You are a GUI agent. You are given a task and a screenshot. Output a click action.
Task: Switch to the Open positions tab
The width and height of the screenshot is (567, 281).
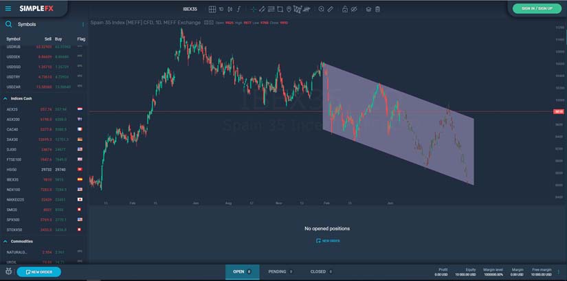click(243, 271)
